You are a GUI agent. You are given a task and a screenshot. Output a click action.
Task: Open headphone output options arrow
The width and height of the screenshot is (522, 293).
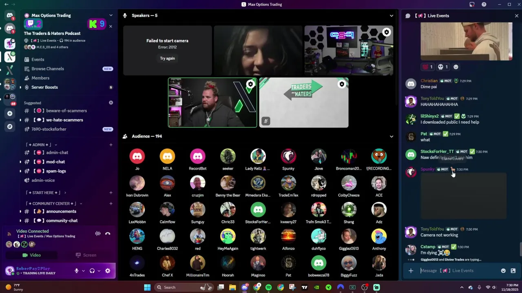99,271
